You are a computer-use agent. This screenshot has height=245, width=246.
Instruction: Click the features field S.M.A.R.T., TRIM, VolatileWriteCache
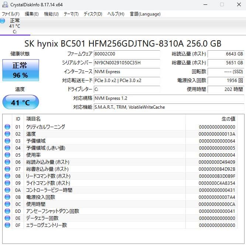pos(169,107)
